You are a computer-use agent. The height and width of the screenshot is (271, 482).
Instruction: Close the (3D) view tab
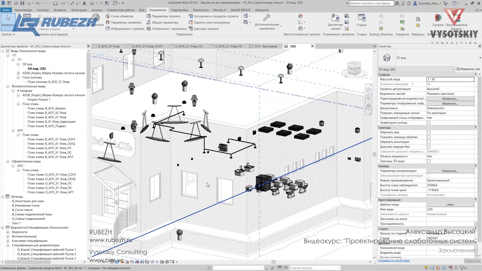tap(312, 46)
